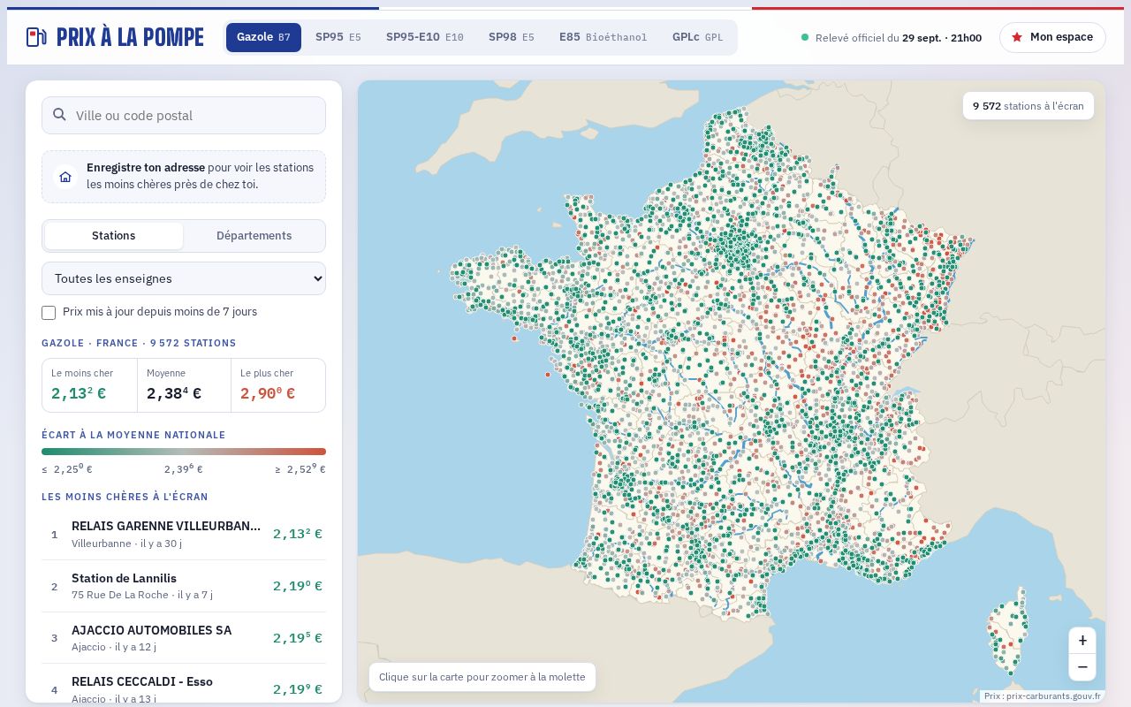The width and height of the screenshot is (1131, 707).
Task: Toggle prices updated within 7 days checkbox
Action: [x=49, y=313]
